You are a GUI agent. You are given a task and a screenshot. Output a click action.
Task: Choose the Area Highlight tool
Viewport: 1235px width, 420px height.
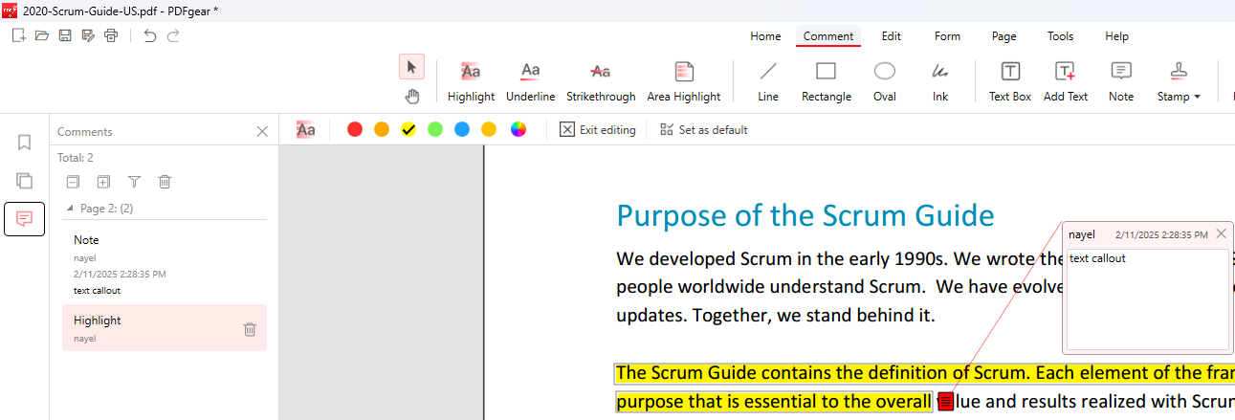(683, 81)
